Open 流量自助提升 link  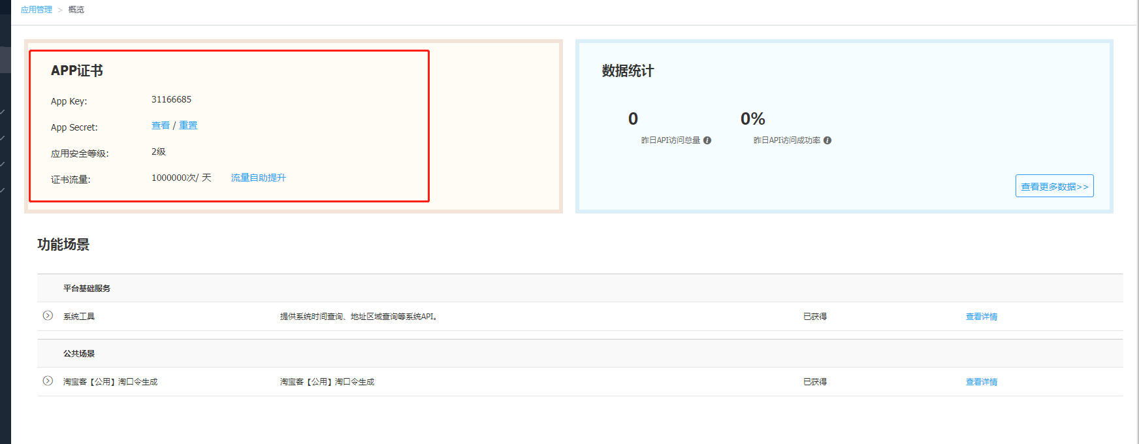pyautogui.click(x=258, y=178)
